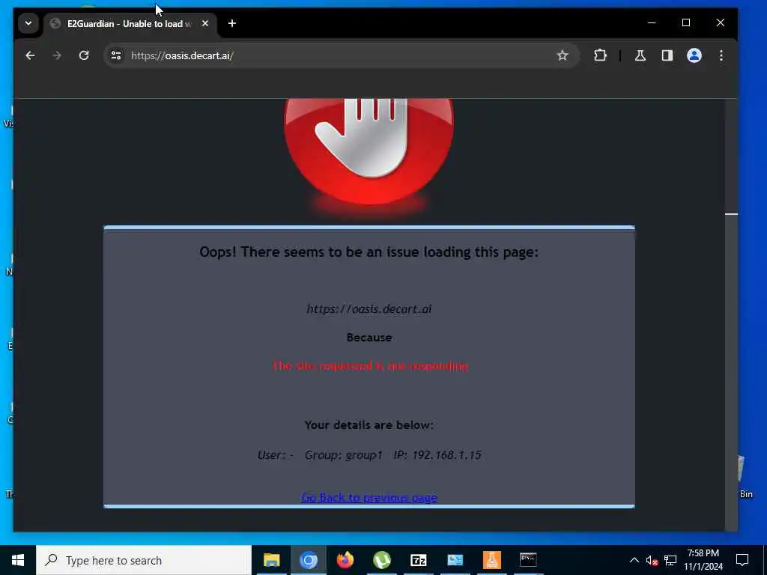
Task: Open the Extensions puzzle icon
Action: tap(600, 55)
